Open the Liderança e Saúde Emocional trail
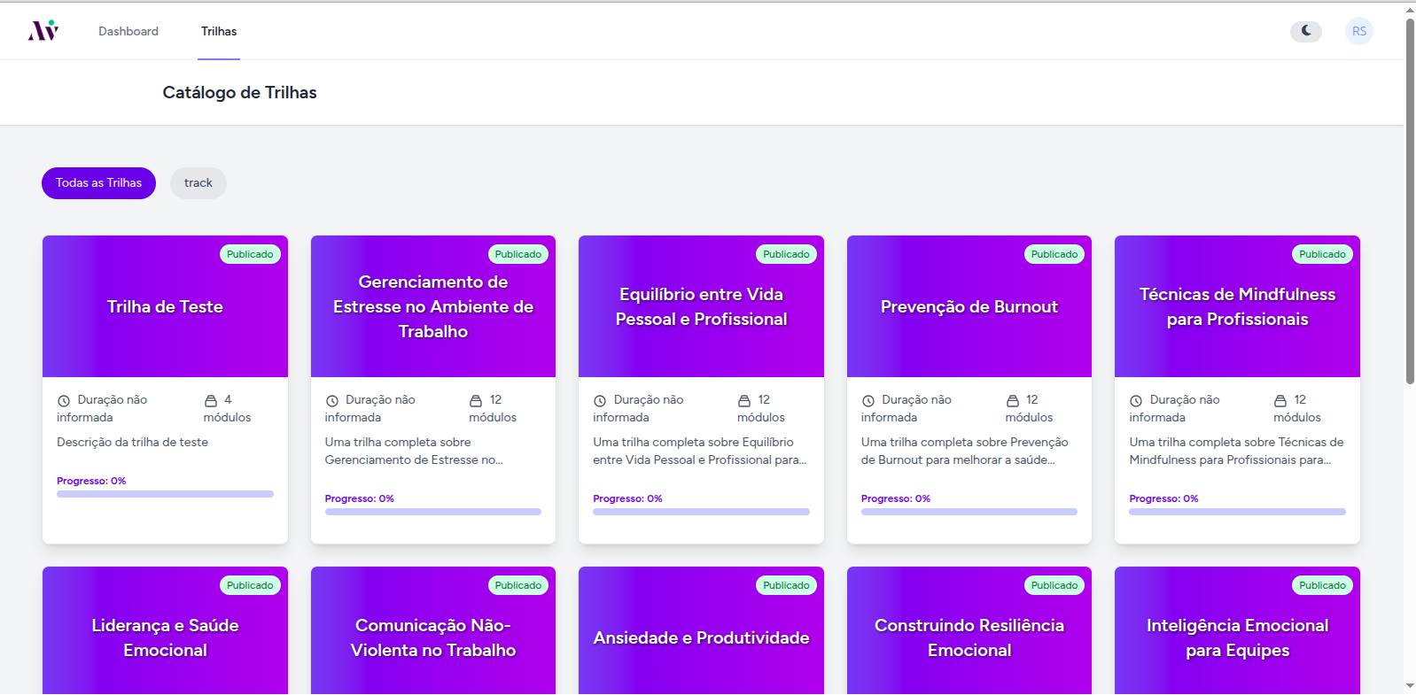The height and width of the screenshot is (695, 1416). [x=165, y=630]
